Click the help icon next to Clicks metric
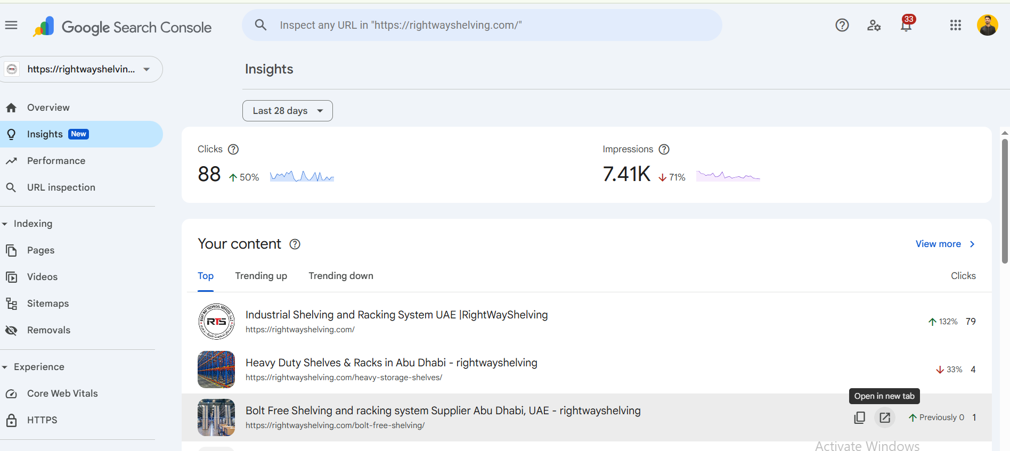1010x451 pixels. [x=233, y=149]
